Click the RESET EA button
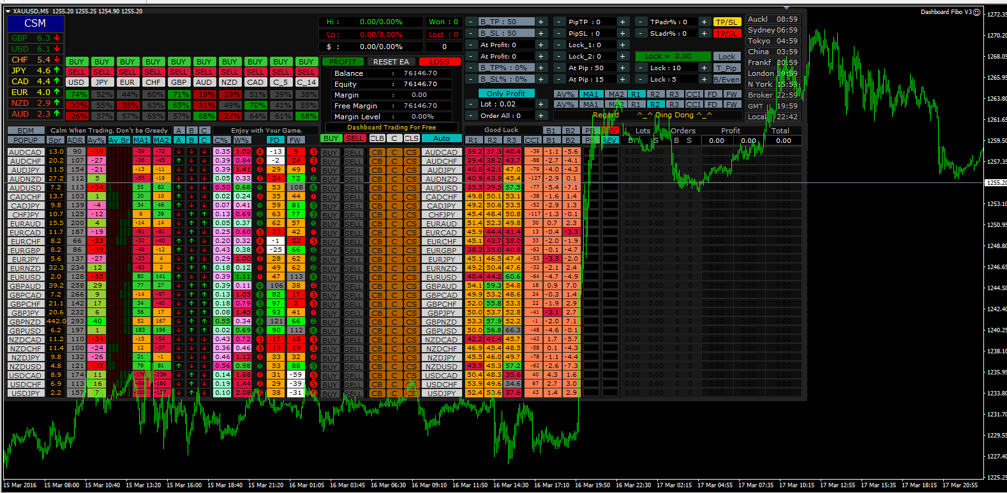Image resolution: width=1007 pixels, height=493 pixels. click(391, 62)
